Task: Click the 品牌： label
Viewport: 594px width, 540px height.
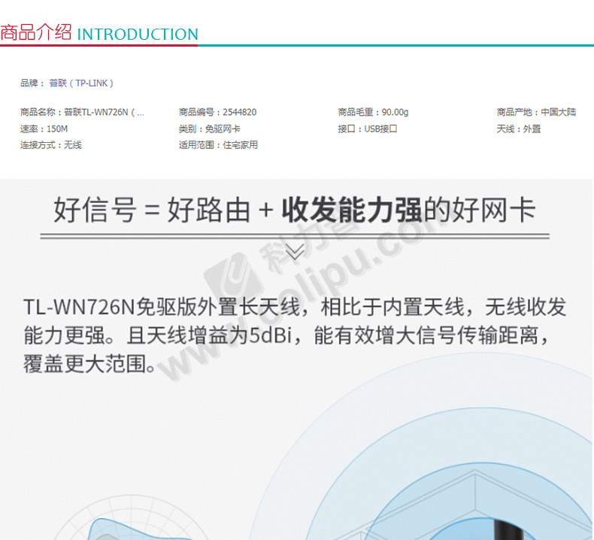Action: pos(32,83)
